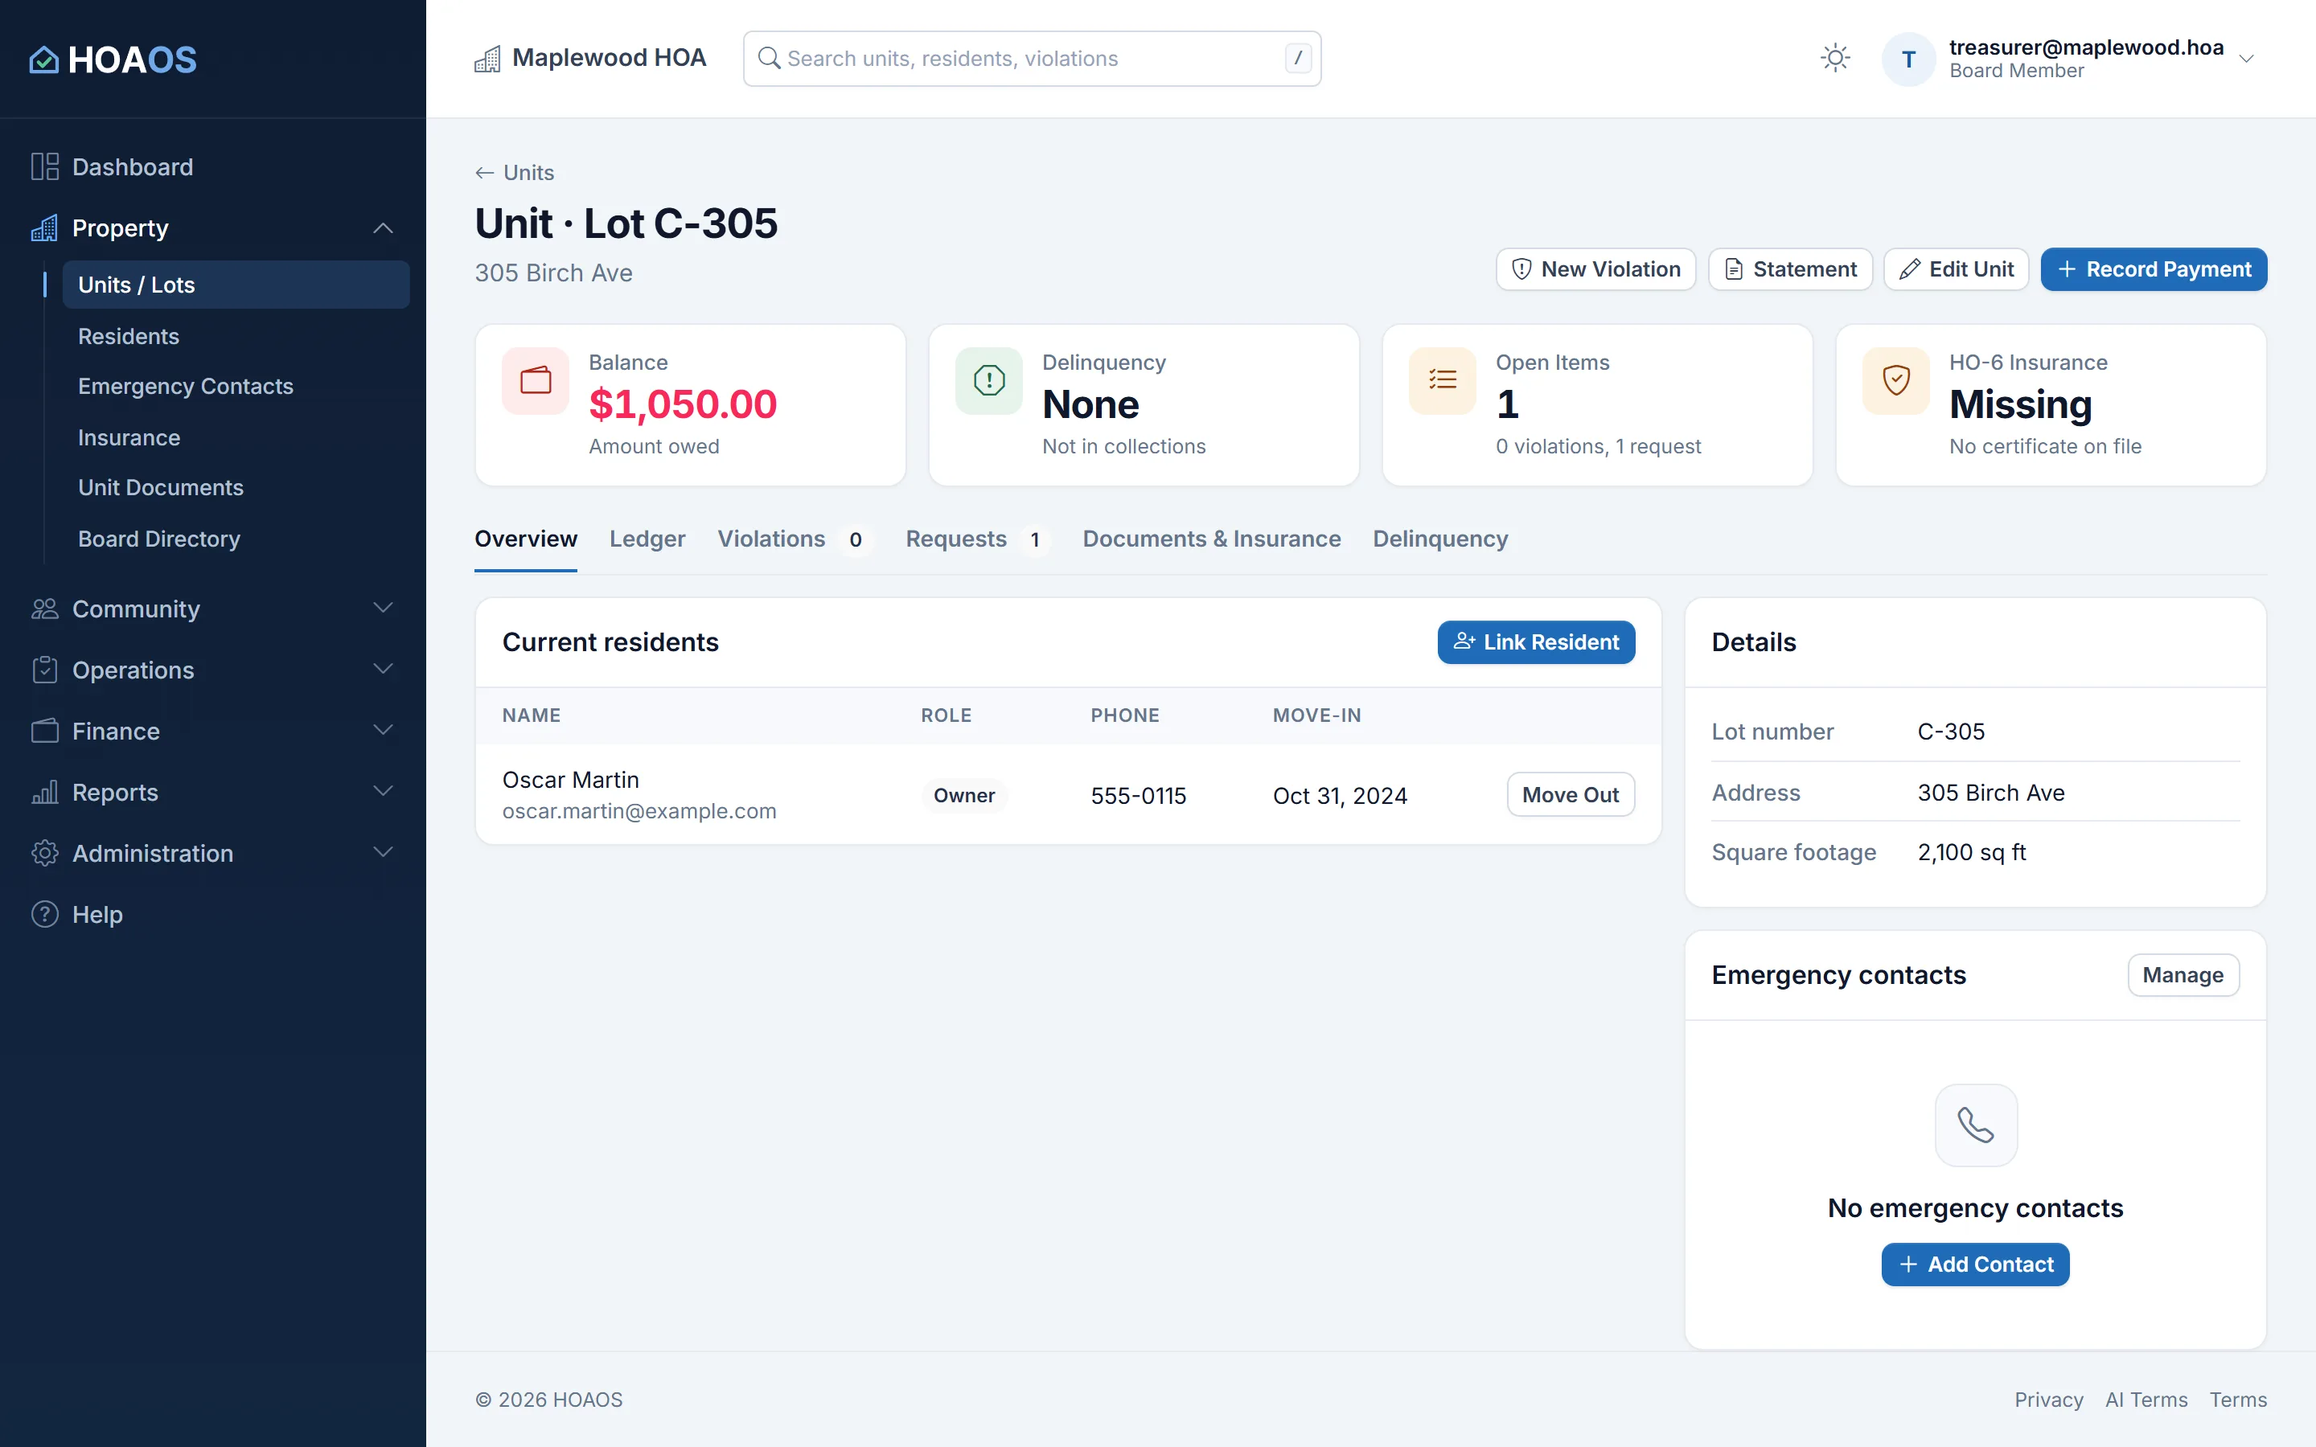Click the Oct 31, 2024 move-in date
The height and width of the screenshot is (1447, 2316).
tap(1340, 795)
